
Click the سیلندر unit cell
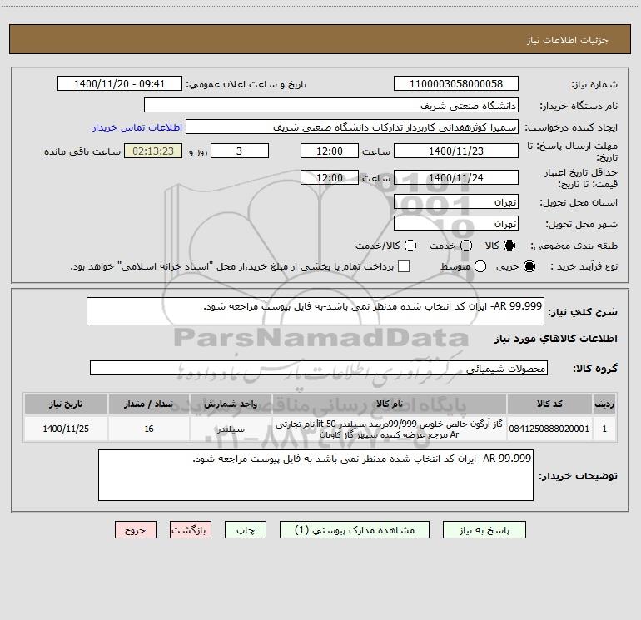tap(231, 429)
